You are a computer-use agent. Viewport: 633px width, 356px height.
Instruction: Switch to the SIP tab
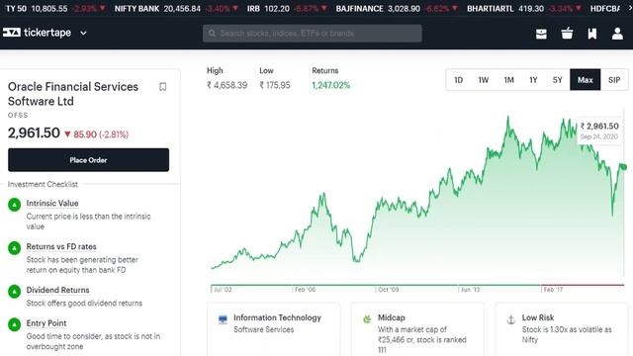click(x=614, y=80)
